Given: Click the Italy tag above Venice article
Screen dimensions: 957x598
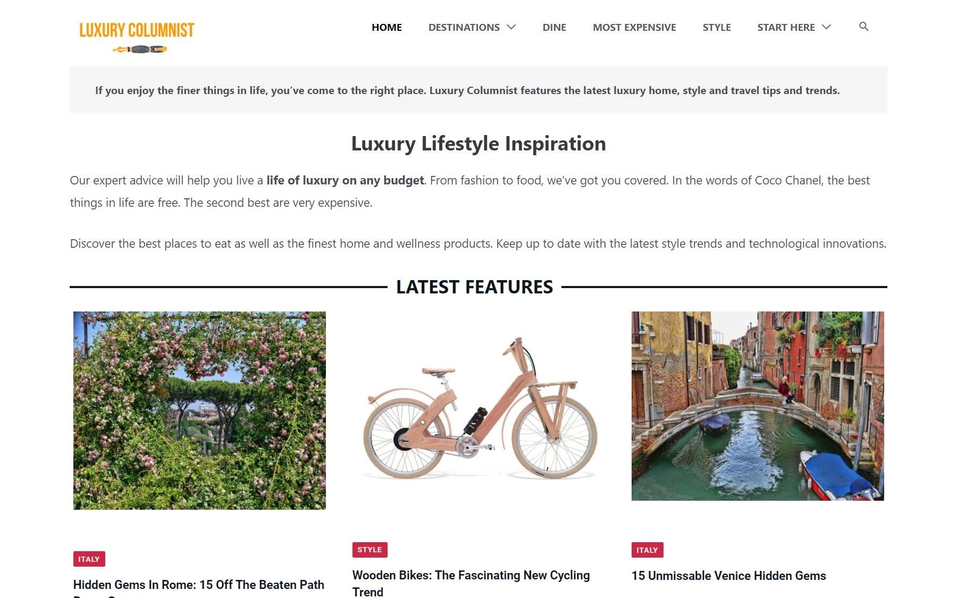Looking at the screenshot, I should [x=647, y=550].
